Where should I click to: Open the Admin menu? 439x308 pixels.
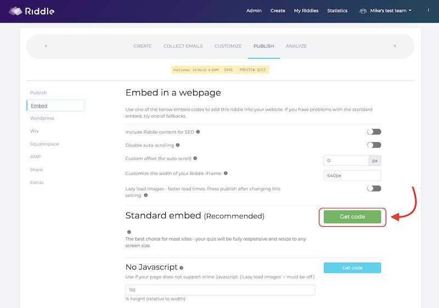254,10
